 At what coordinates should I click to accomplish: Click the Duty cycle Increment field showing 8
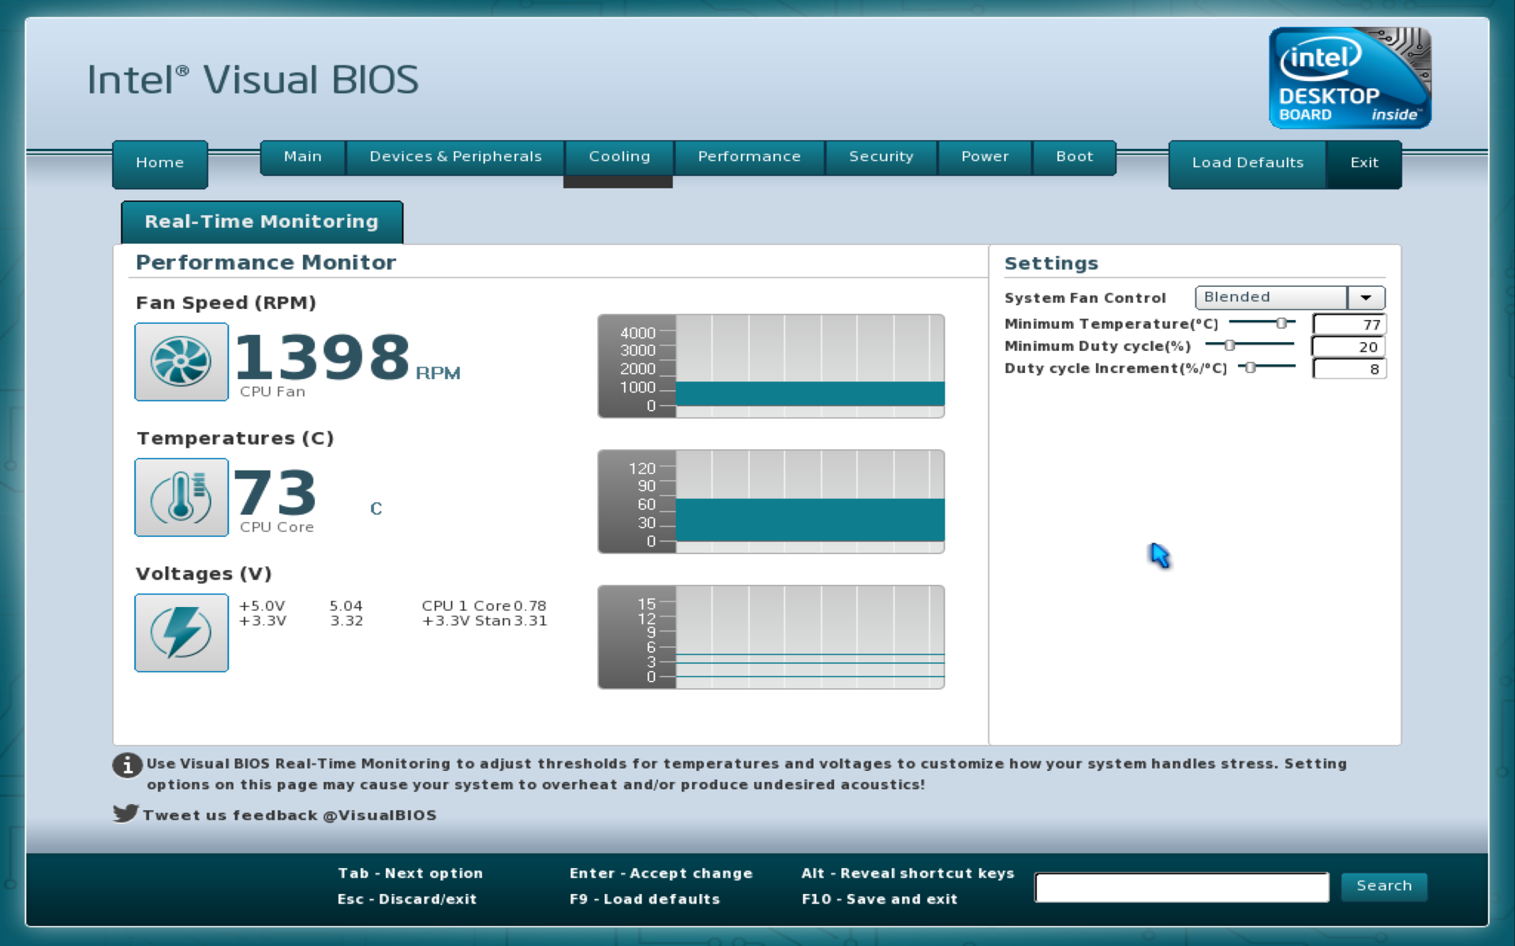pos(1349,368)
